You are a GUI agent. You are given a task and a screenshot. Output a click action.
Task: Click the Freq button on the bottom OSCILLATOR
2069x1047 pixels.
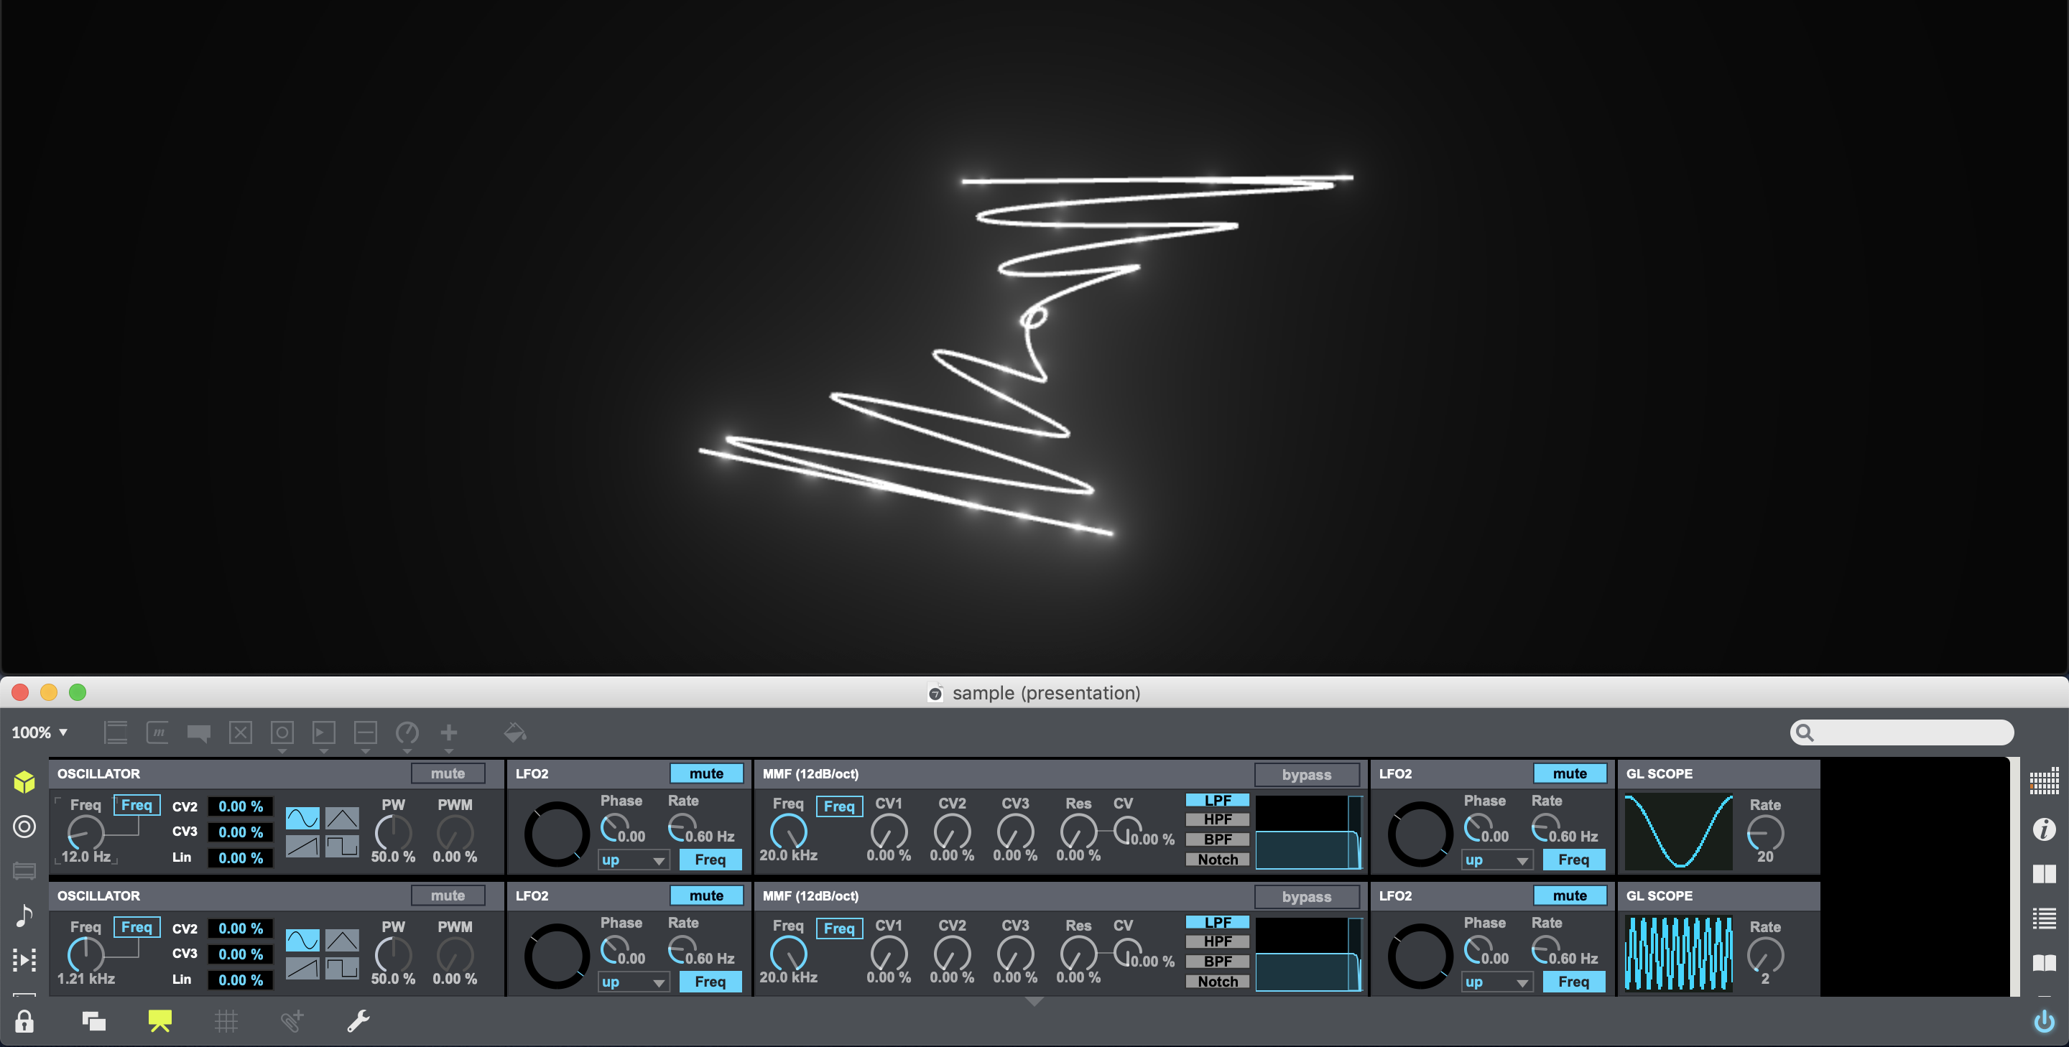136,927
